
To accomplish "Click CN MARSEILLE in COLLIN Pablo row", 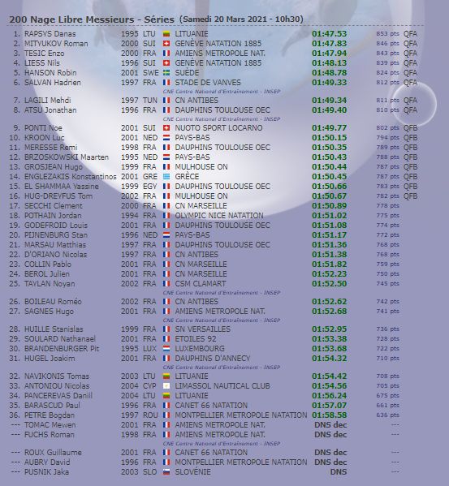I will coord(201,265).
